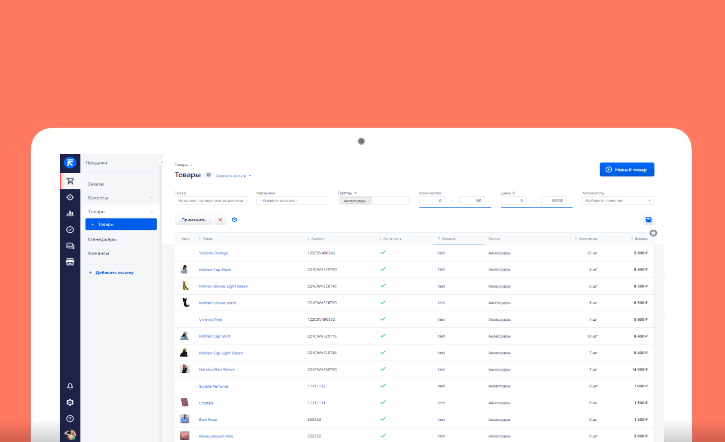Open the Mohair Cap Light Green link
The width and height of the screenshot is (725, 442).
click(x=221, y=353)
